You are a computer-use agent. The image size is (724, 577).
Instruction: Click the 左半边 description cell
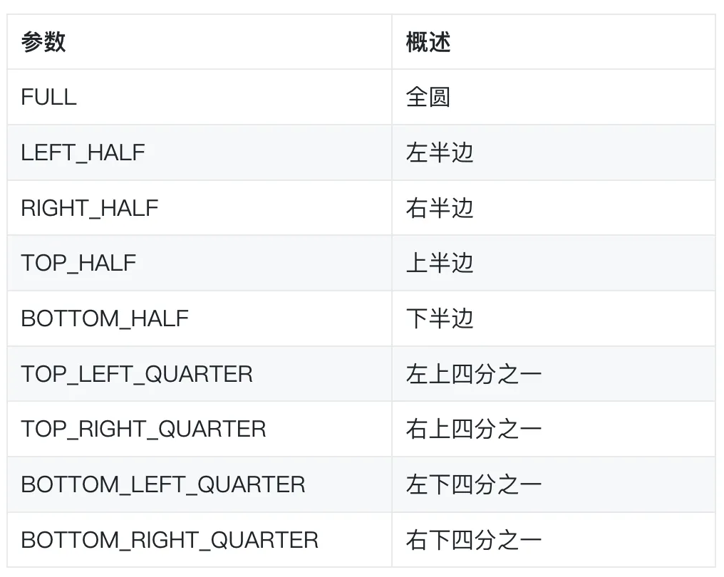(440, 152)
